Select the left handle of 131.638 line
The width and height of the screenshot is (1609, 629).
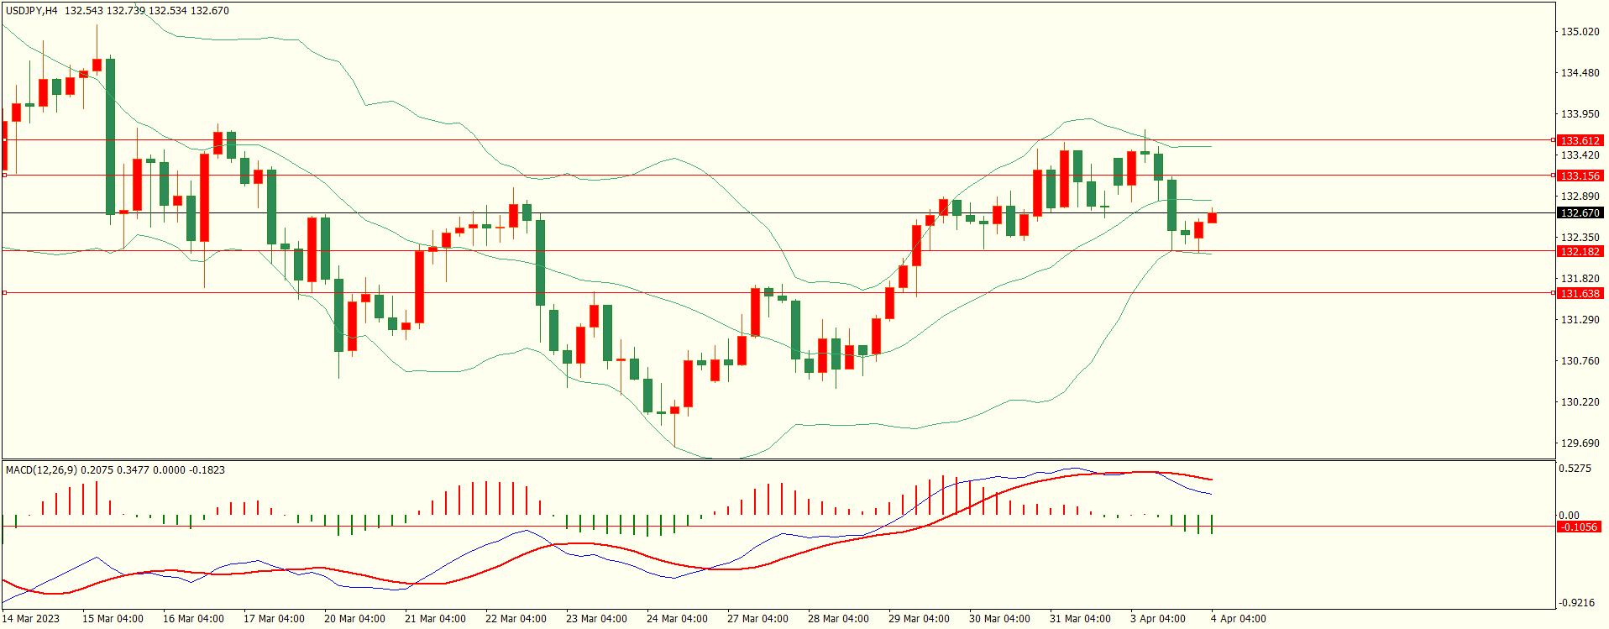point(5,292)
